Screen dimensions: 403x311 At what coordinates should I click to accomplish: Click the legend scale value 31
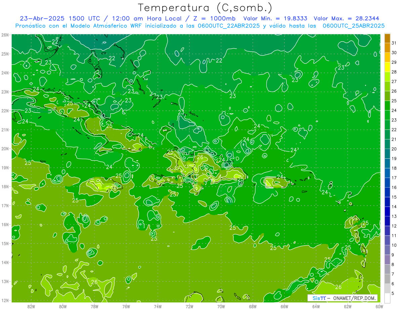394,43
